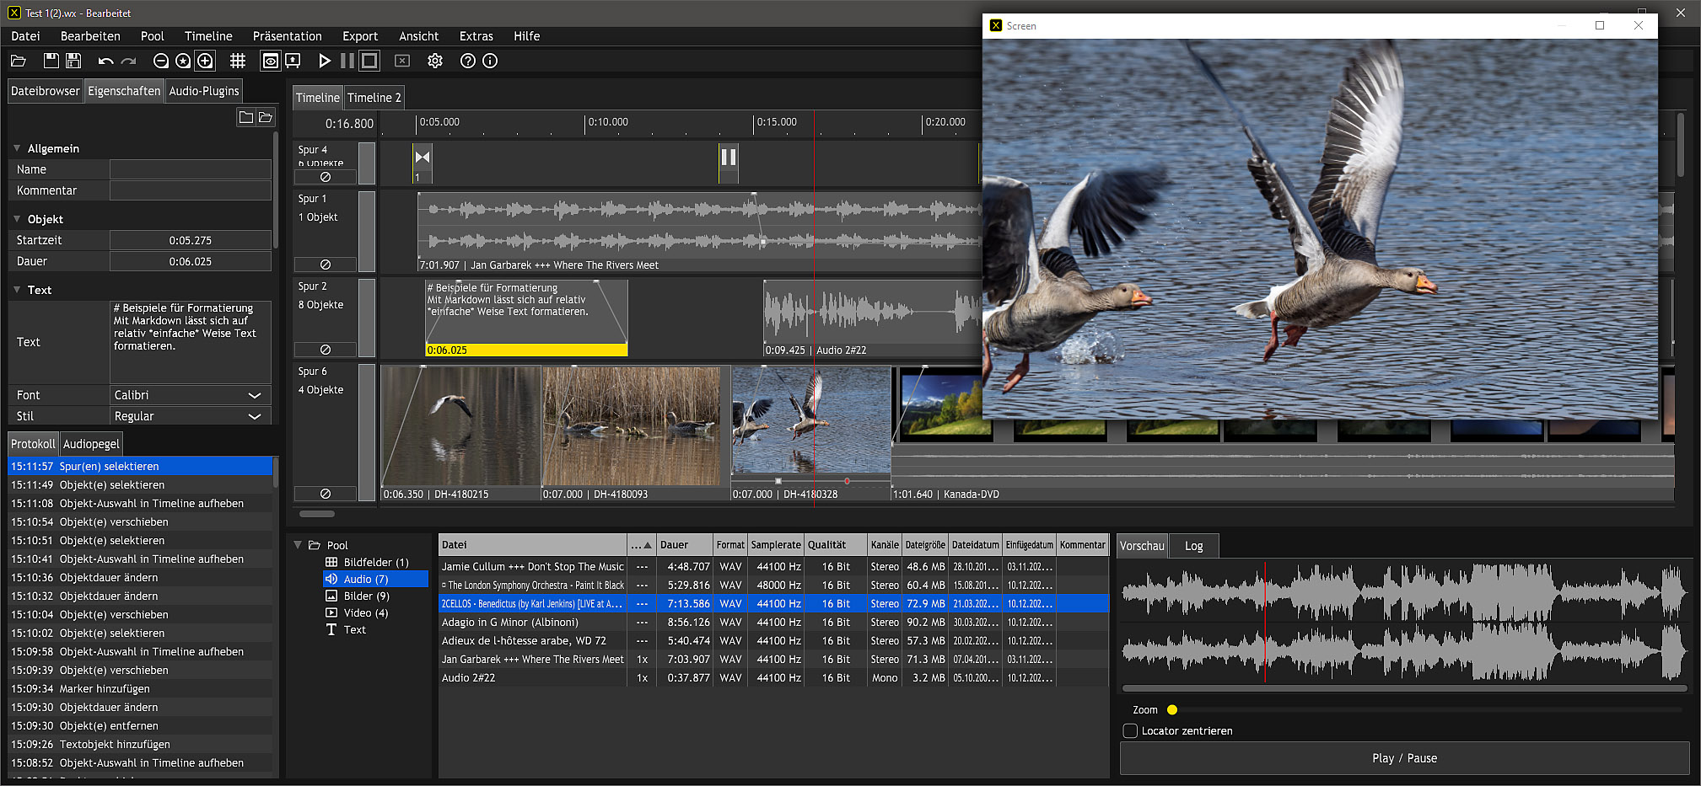The width and height of the screenshot is (1701, 786).
Task: Toggle the disable circle on Spur 6
Action: [x=326, y=494]
